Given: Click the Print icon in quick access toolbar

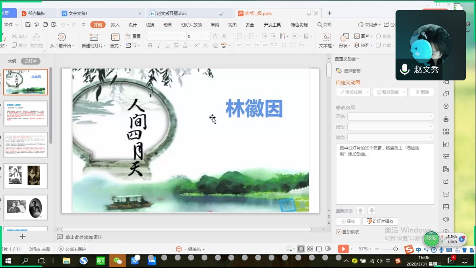Looking at the screenshot, I should point(45,25).
